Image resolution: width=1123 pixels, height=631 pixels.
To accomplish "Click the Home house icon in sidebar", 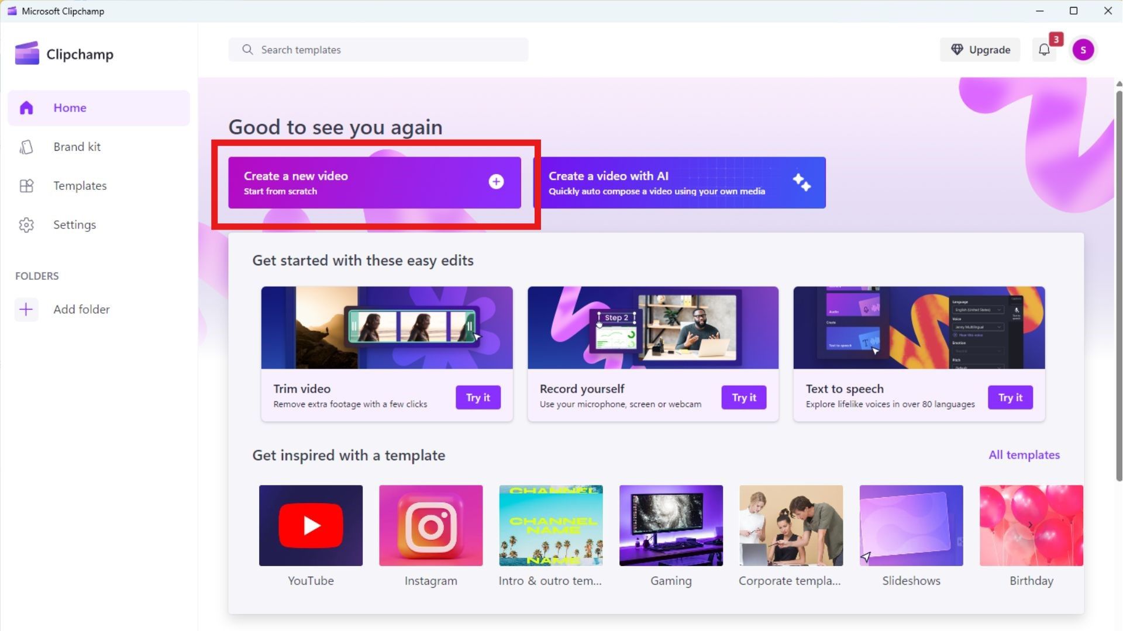I will point(26,108).
